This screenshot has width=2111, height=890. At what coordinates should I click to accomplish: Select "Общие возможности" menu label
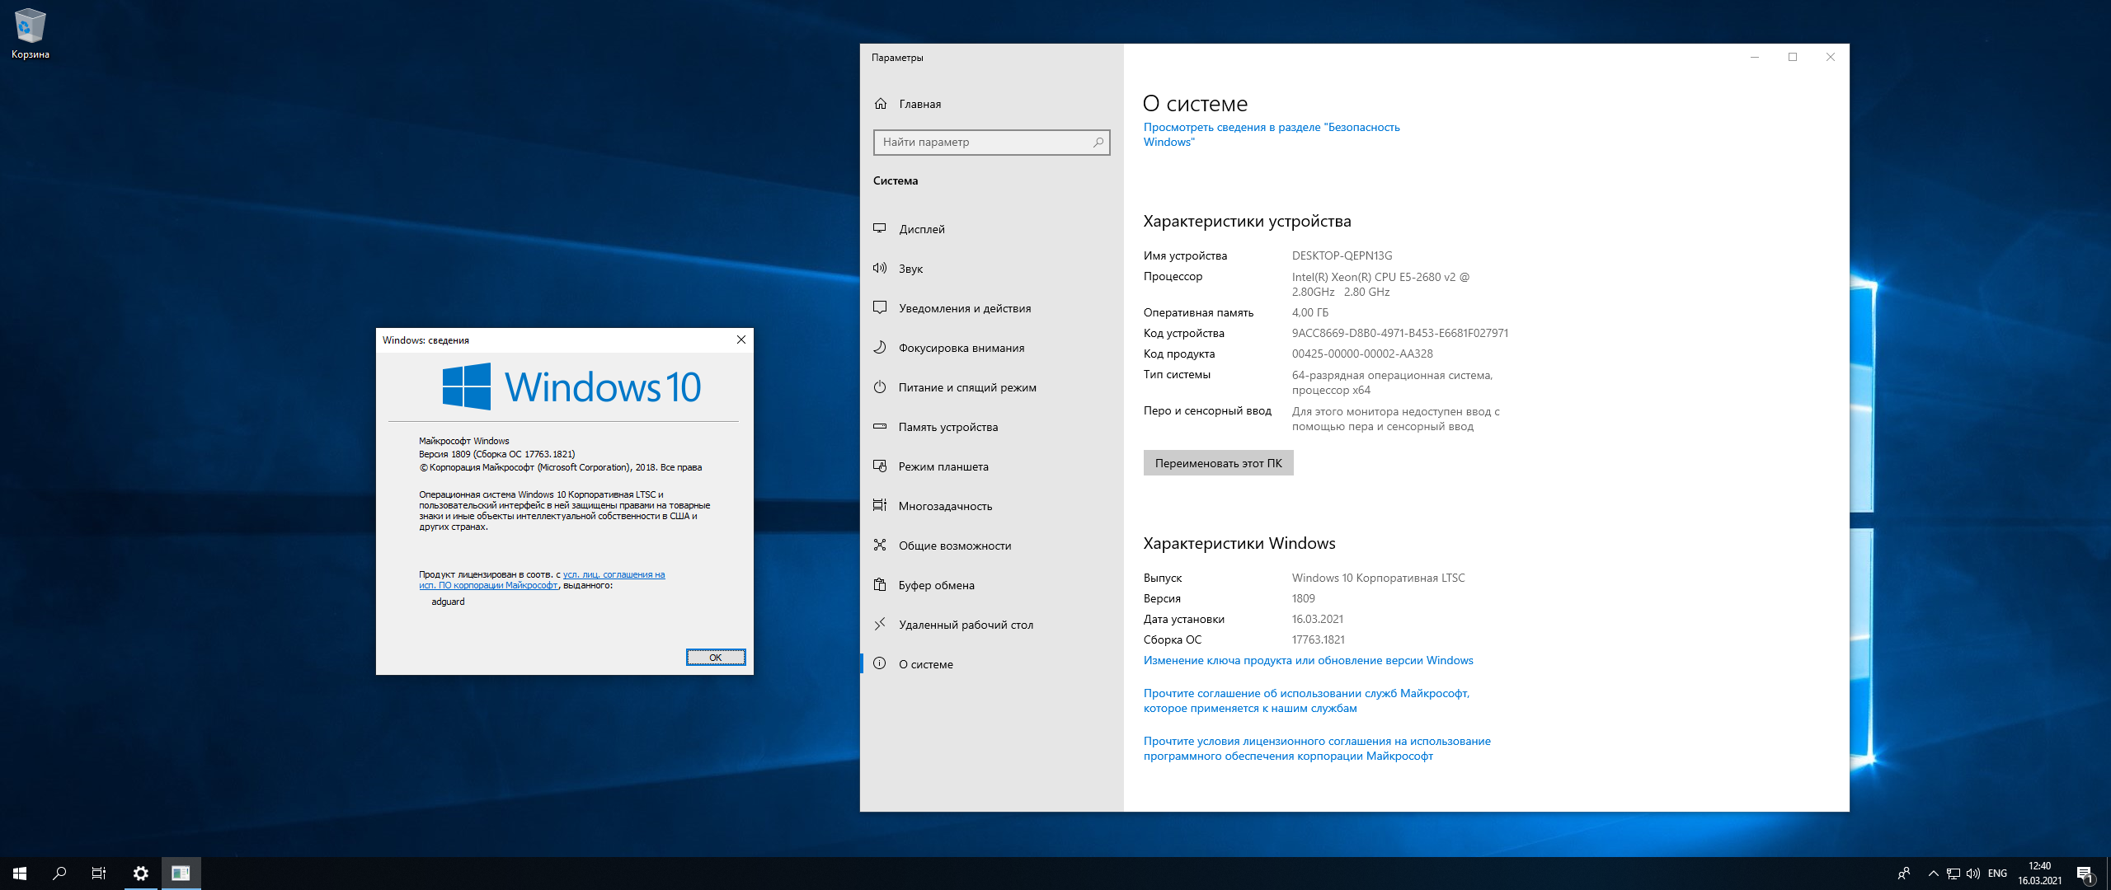click(955, 546)
